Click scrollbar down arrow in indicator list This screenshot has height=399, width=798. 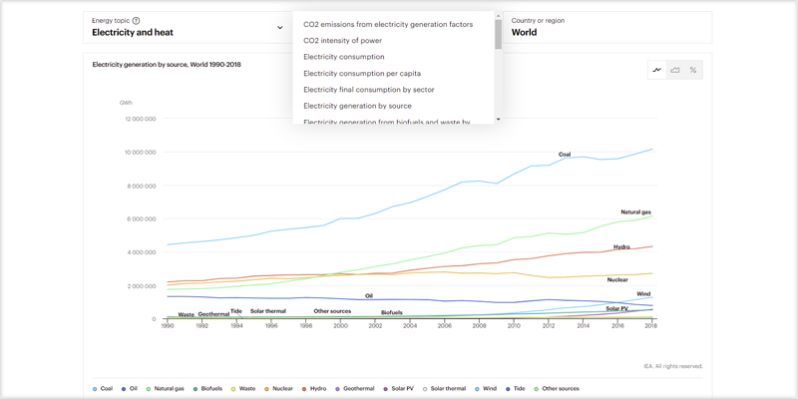point(498,119)
